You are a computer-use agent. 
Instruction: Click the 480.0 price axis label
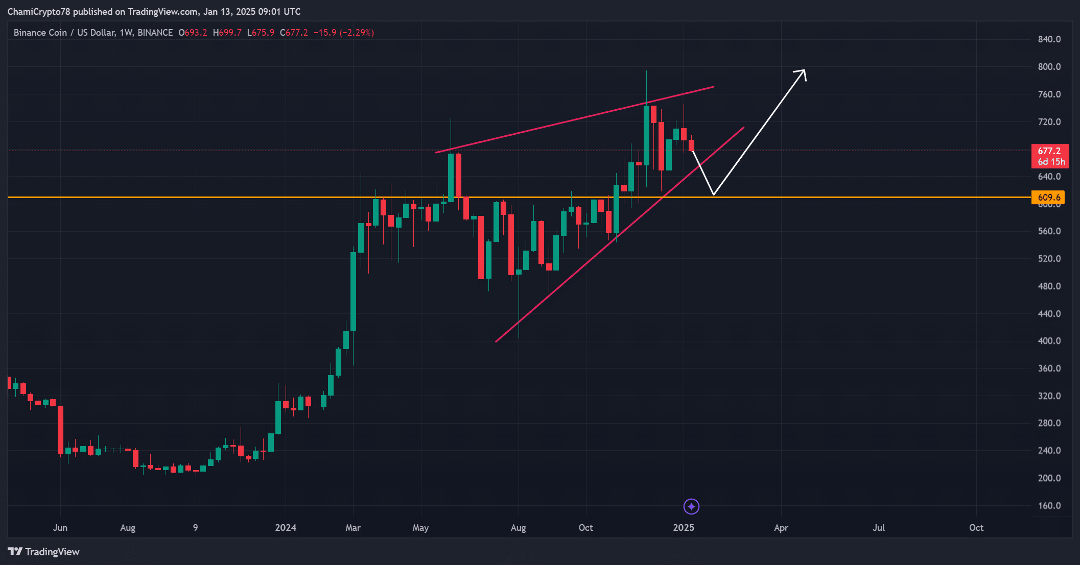click(x=1049, y=286)
